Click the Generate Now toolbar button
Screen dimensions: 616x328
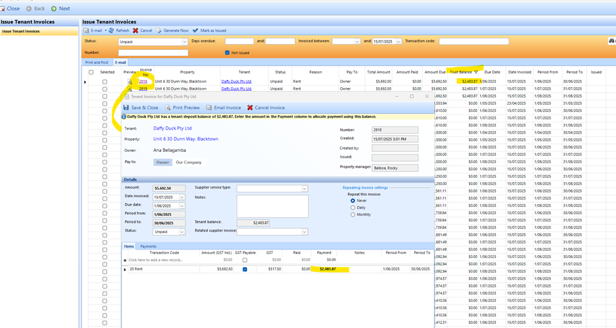click(x=172, y=31)
